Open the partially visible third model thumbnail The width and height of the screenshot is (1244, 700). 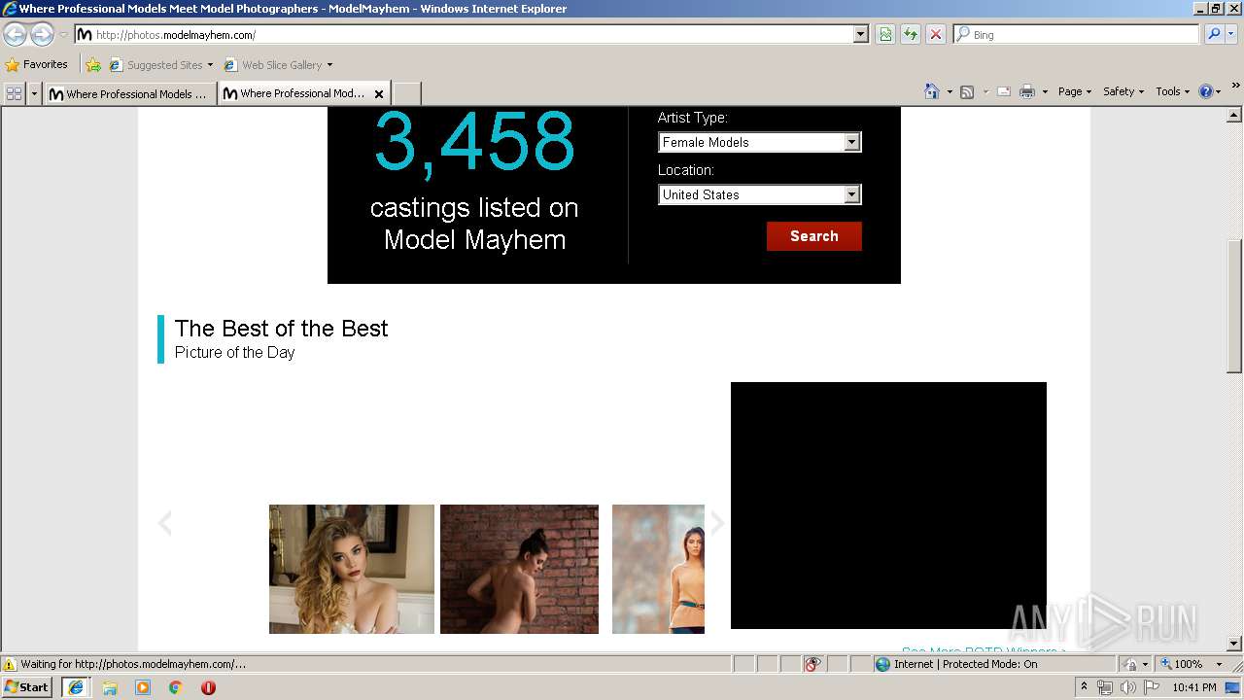point(658,569)
